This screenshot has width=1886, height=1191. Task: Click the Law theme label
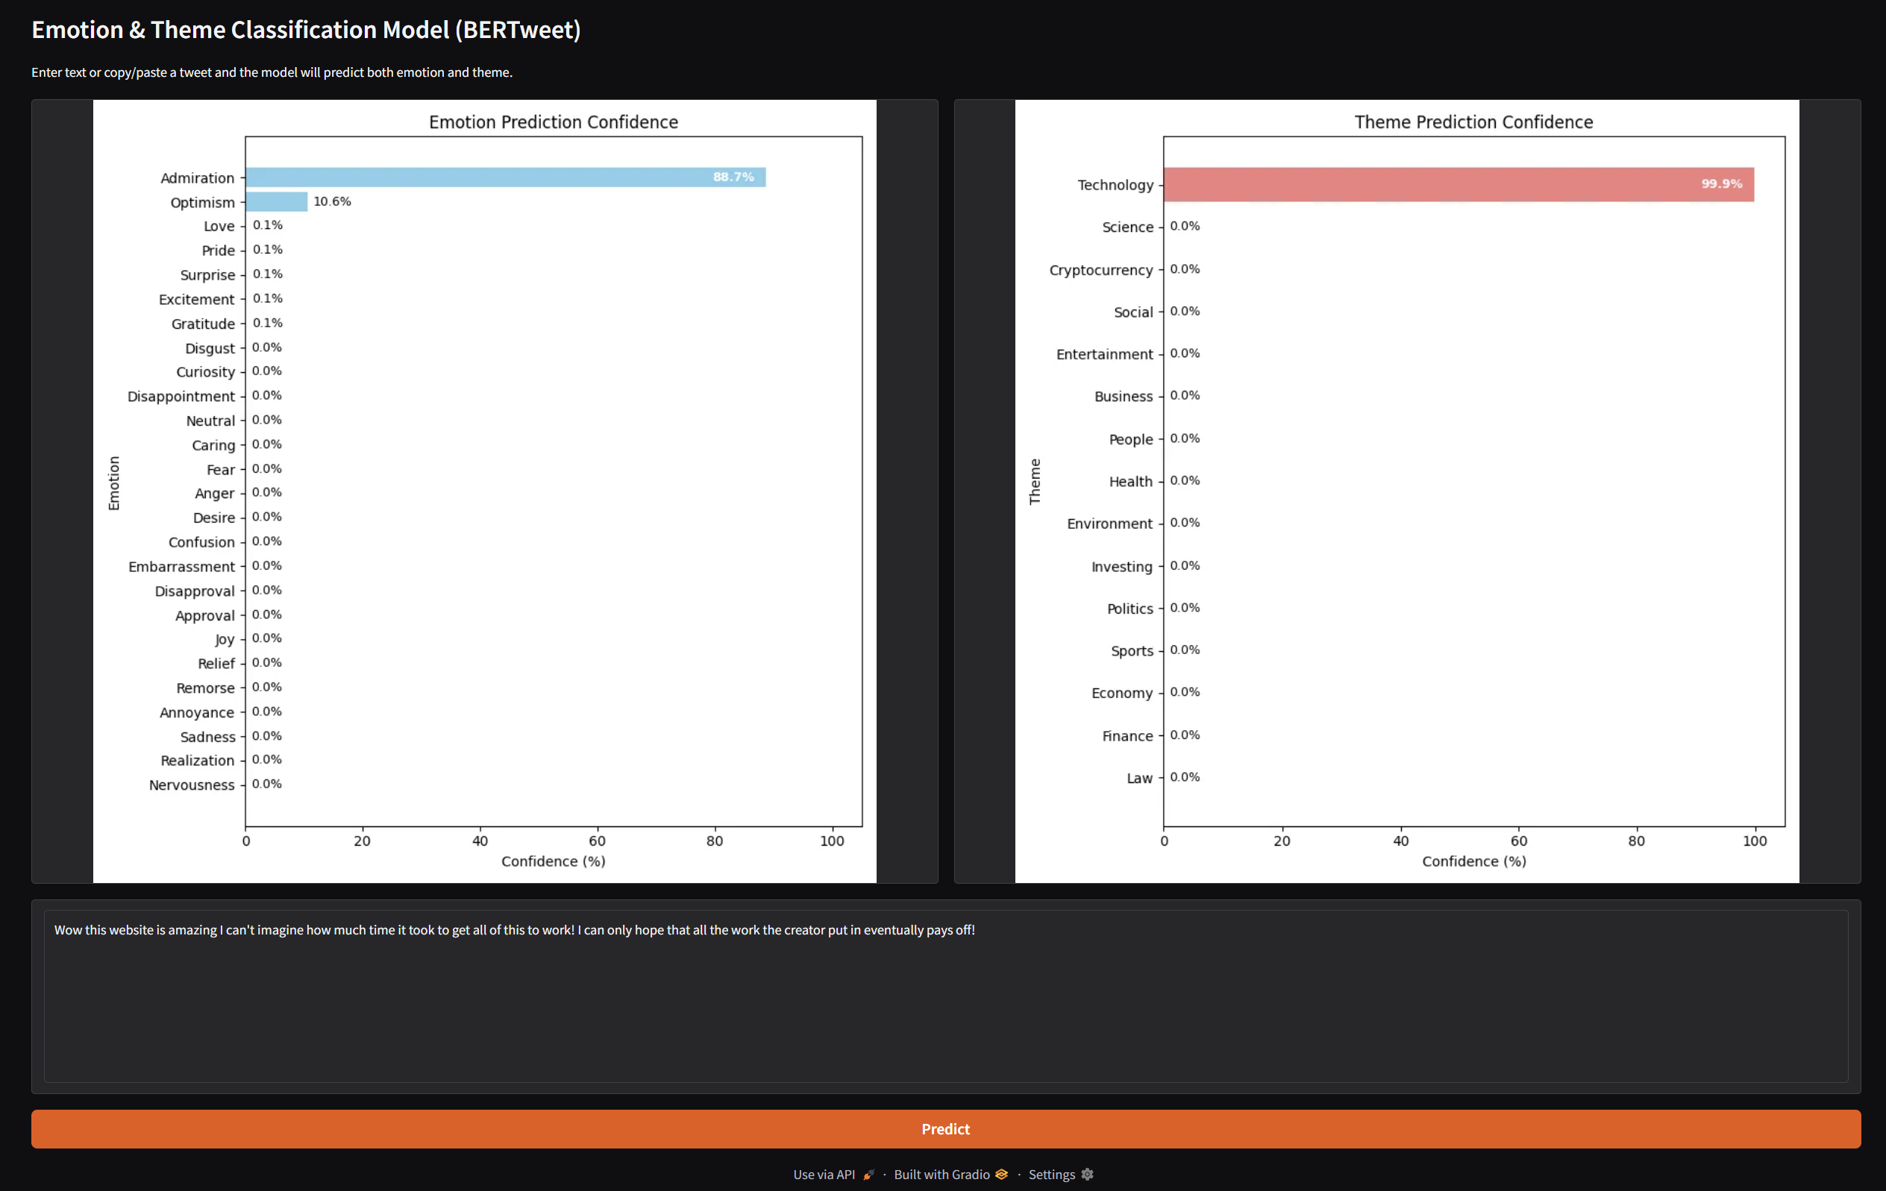tap(1140, 778)
